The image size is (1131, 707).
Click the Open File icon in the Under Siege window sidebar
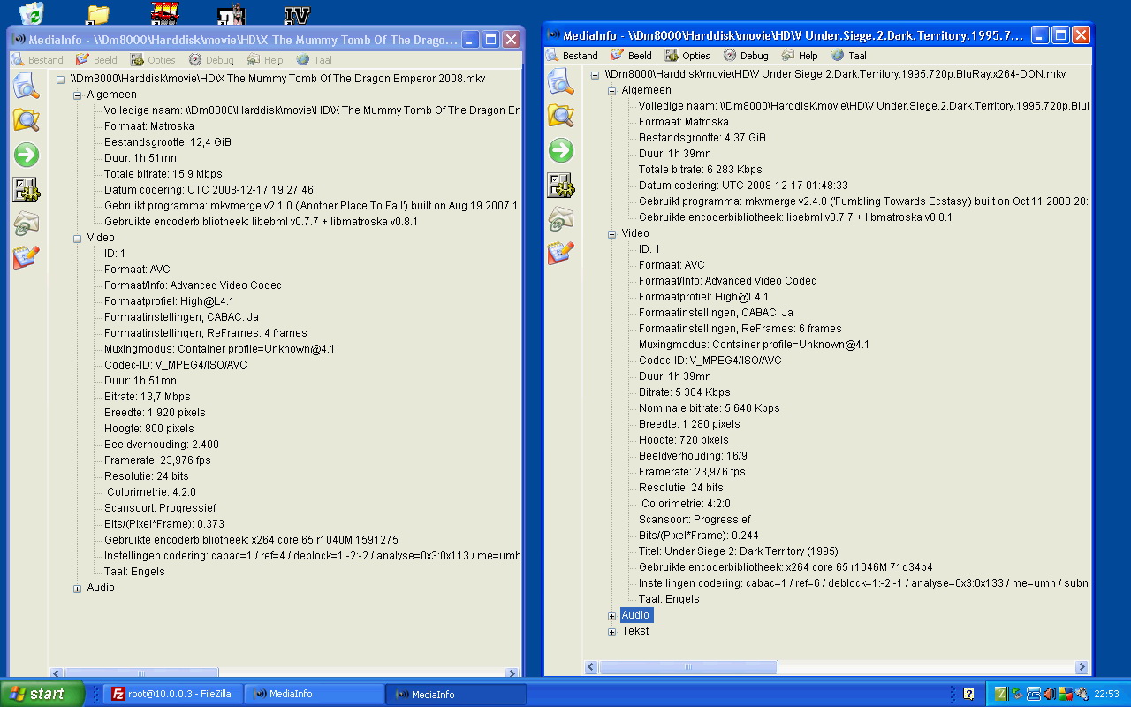click(560, 81)
